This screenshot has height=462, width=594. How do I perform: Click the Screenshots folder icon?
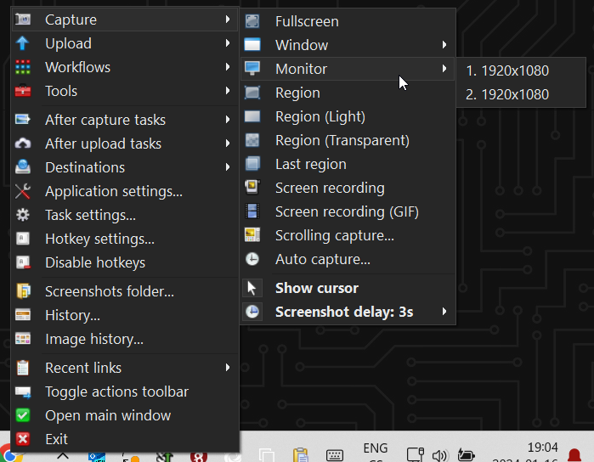click(x=24, y=291)
